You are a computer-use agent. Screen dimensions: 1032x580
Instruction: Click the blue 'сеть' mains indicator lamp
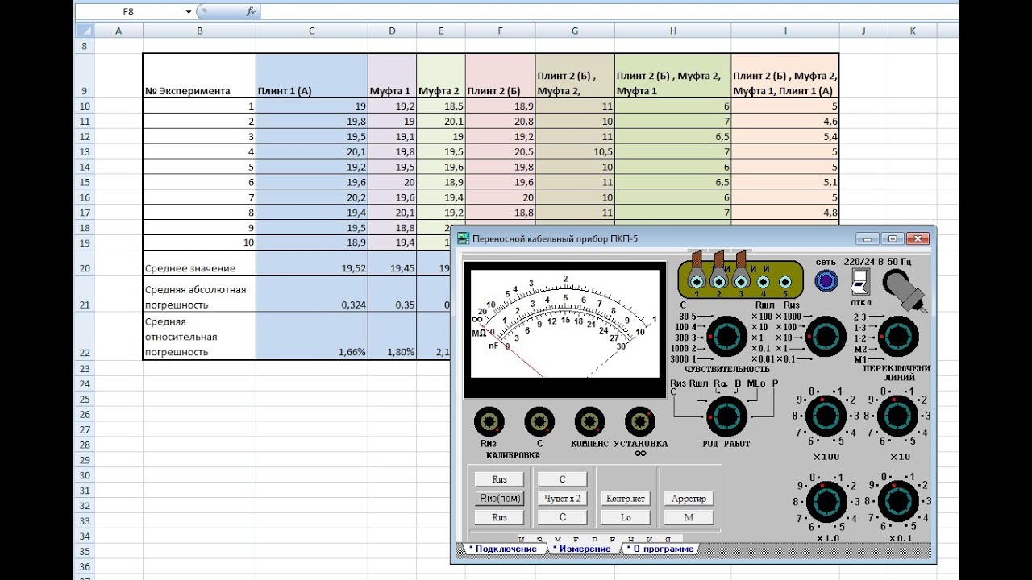point(826,280)
